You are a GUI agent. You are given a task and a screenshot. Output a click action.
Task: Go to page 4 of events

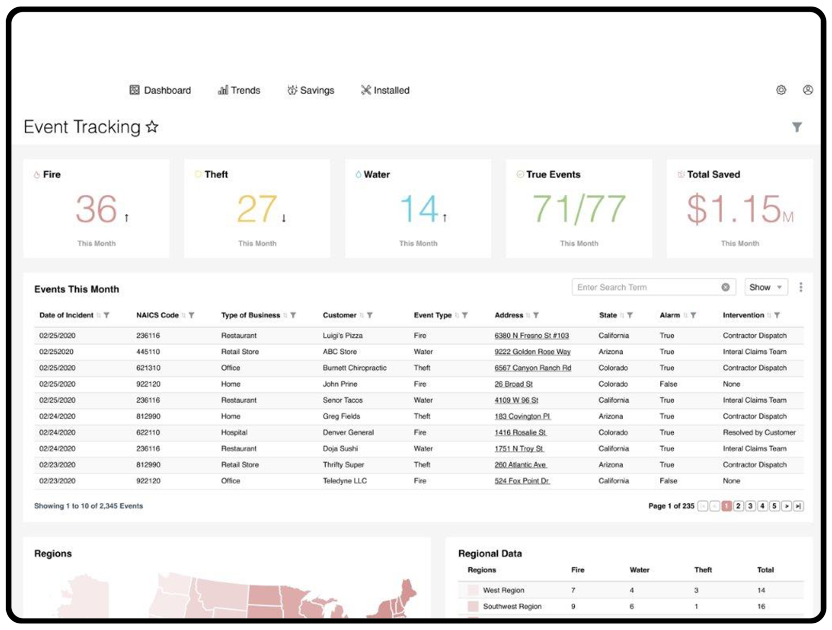[762, 506]
